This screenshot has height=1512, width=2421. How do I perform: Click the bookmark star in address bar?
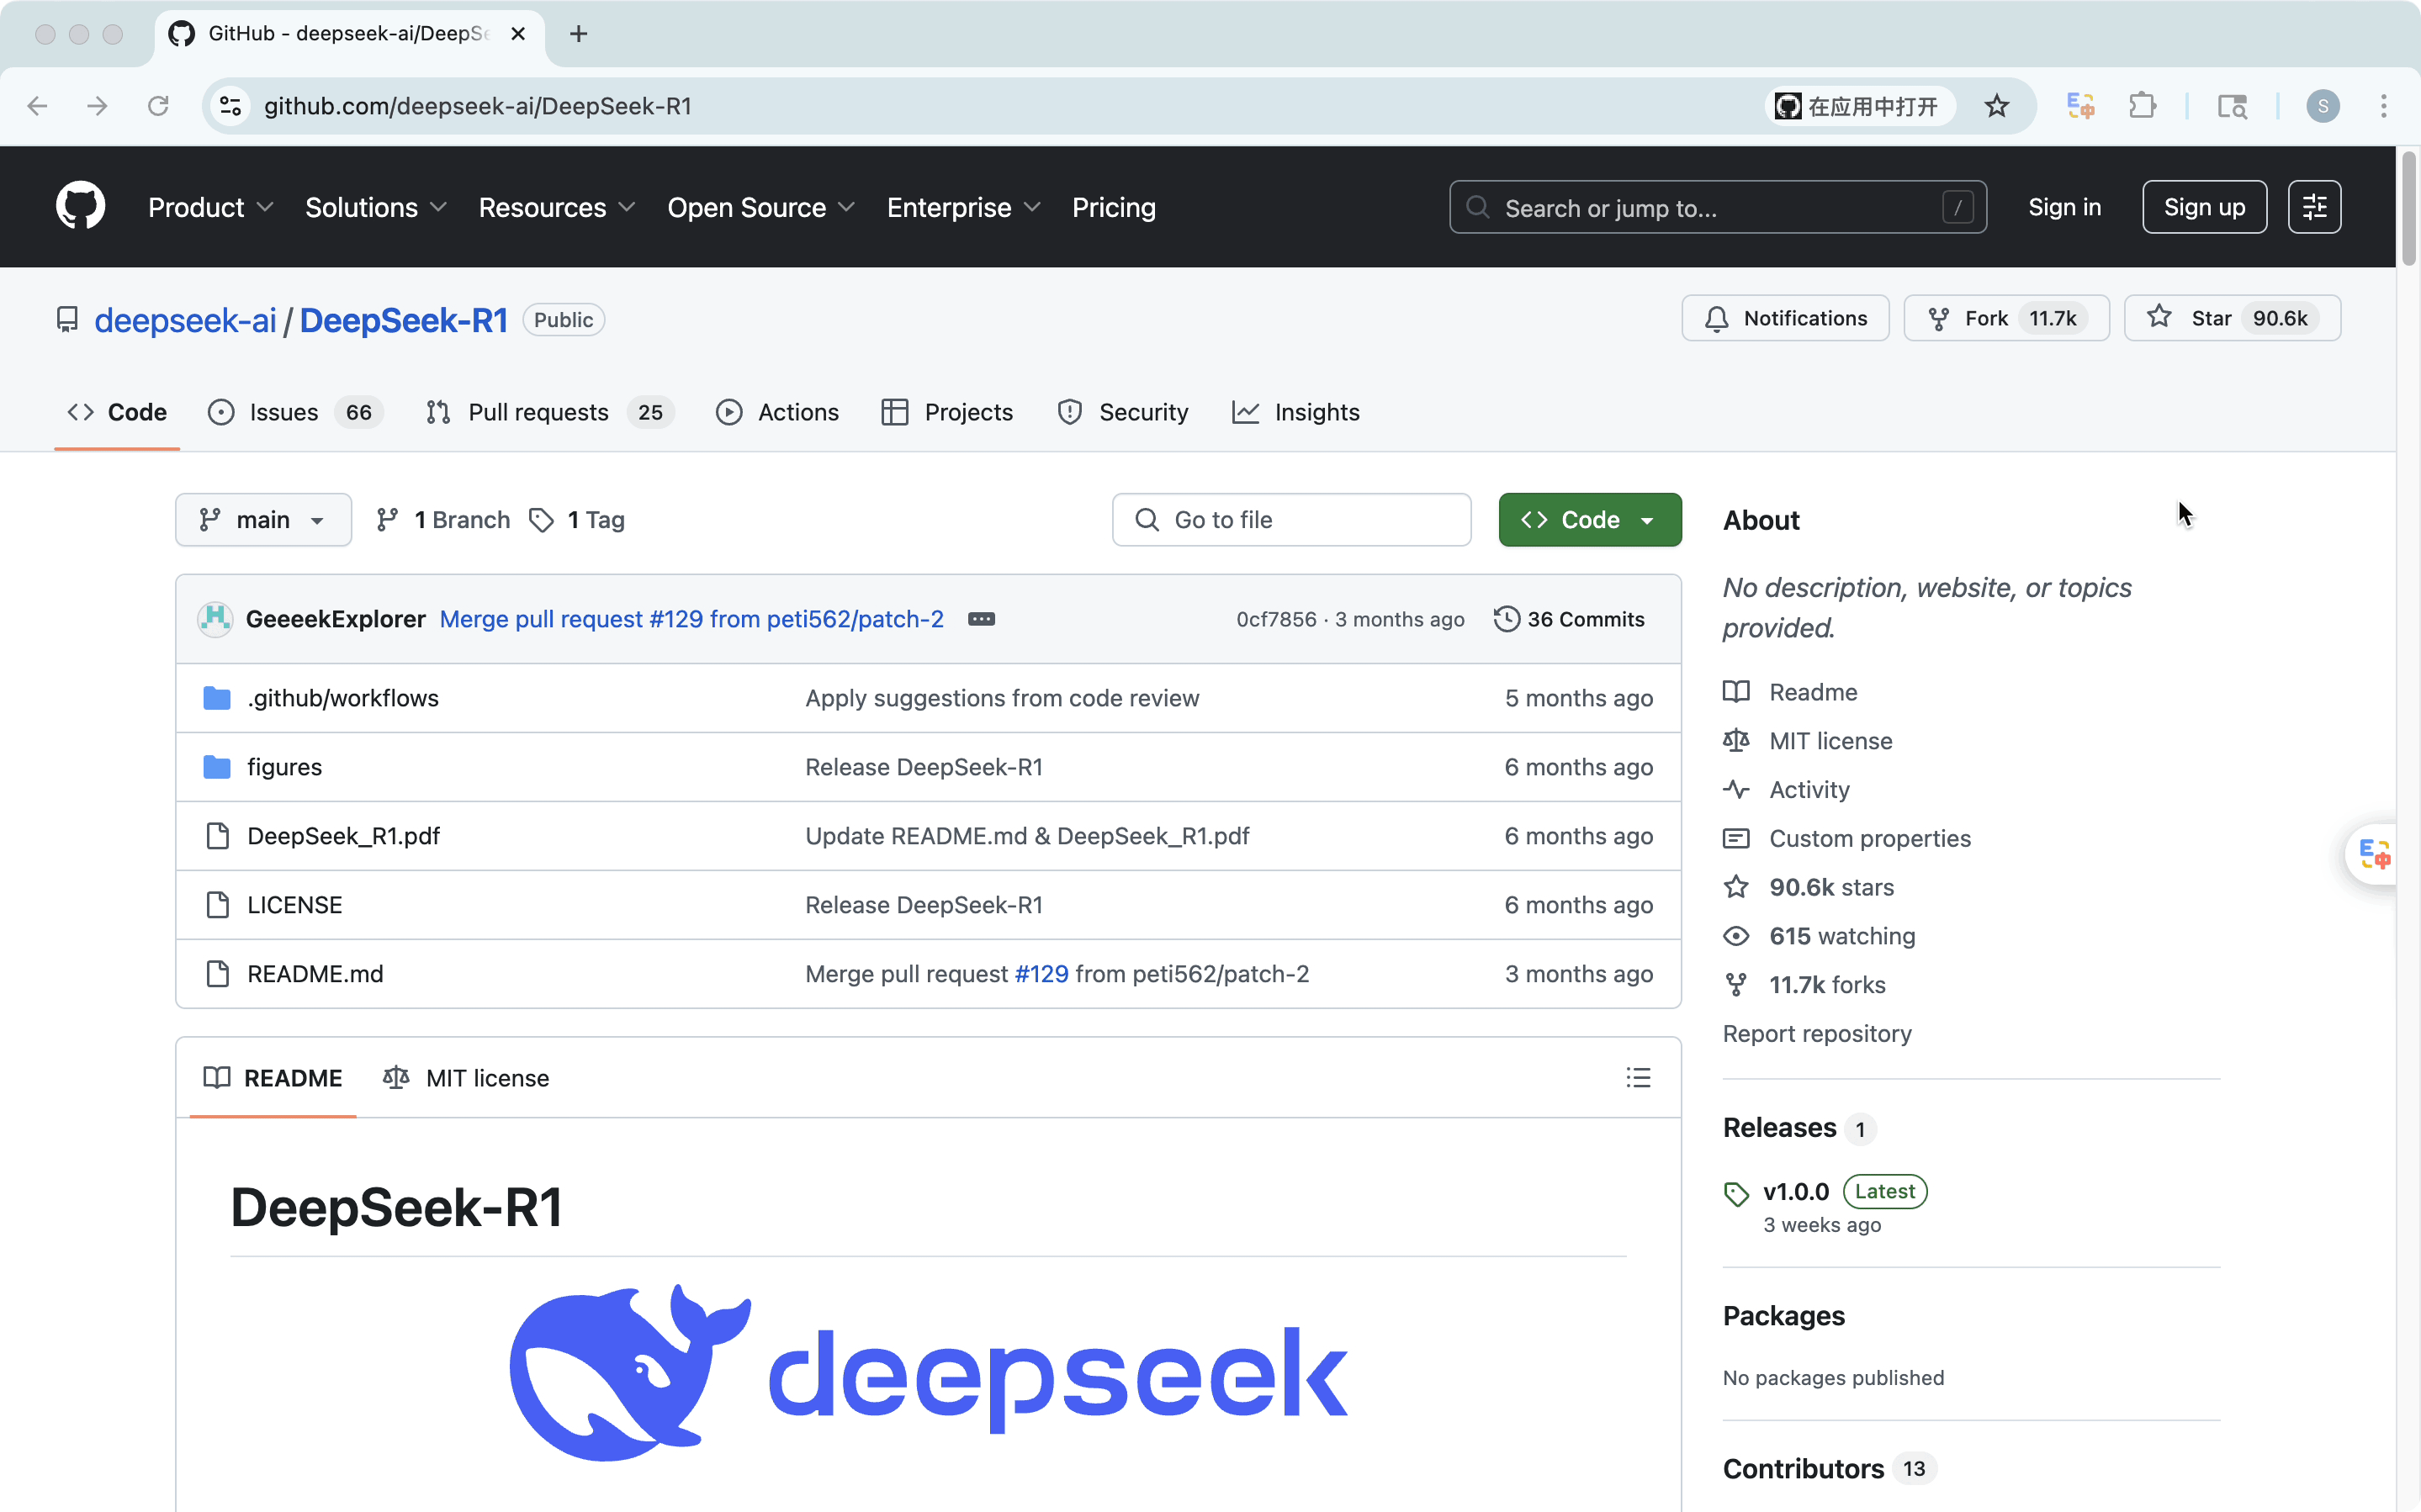(1997, 106)
